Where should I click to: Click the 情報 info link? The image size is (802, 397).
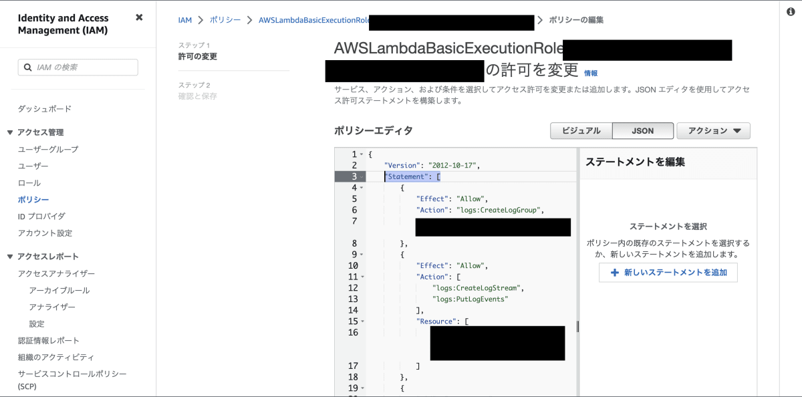(591, 73)
